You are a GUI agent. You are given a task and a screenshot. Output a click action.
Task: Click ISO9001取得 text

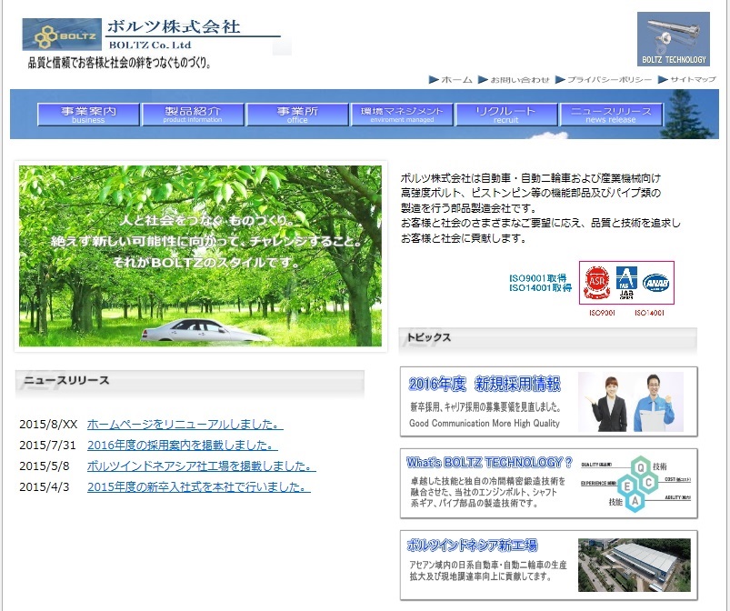click(x=537, y=278)
